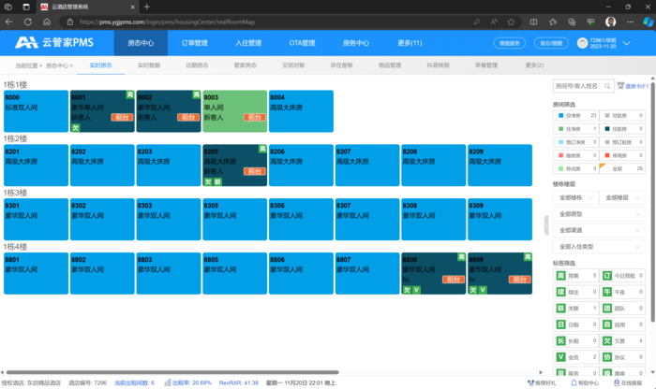Open the browser Copilot icon
656x389 pixels.
coord(648,22)
